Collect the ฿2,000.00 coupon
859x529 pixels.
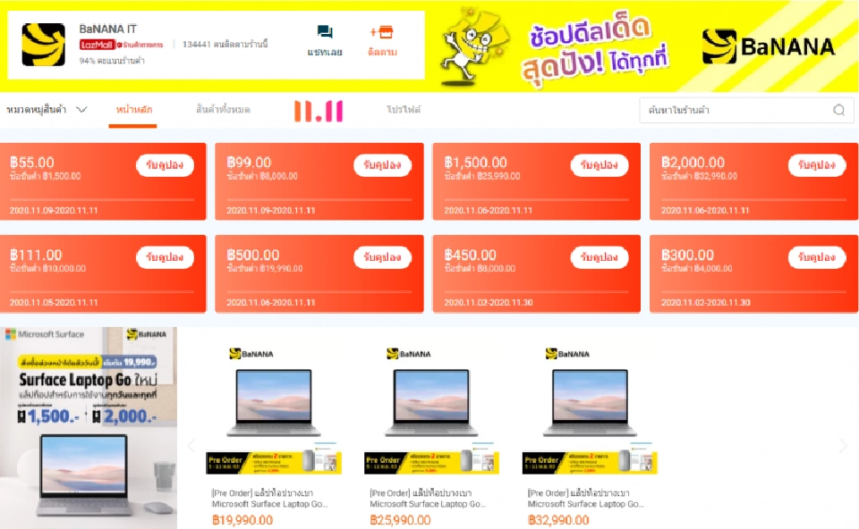[816, 165]
